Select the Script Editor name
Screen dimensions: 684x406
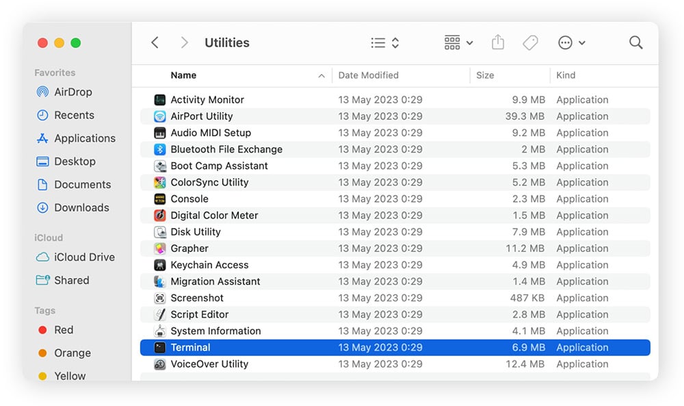199,314
